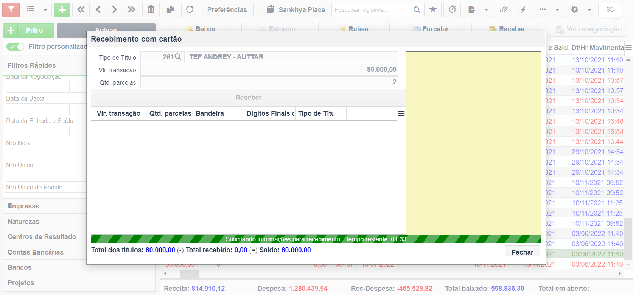Screen dimensions: 633x295
Task: Click the Pesquisar registros search field
Action: tap(372, 9)
